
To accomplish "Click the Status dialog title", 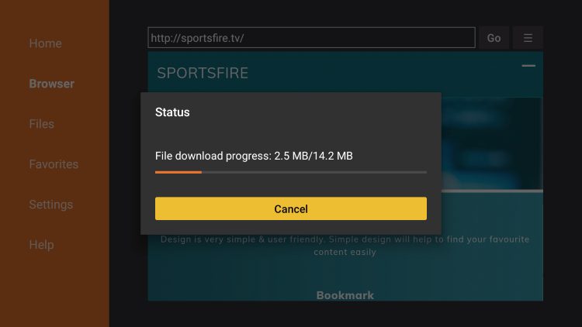I will 172,112.
